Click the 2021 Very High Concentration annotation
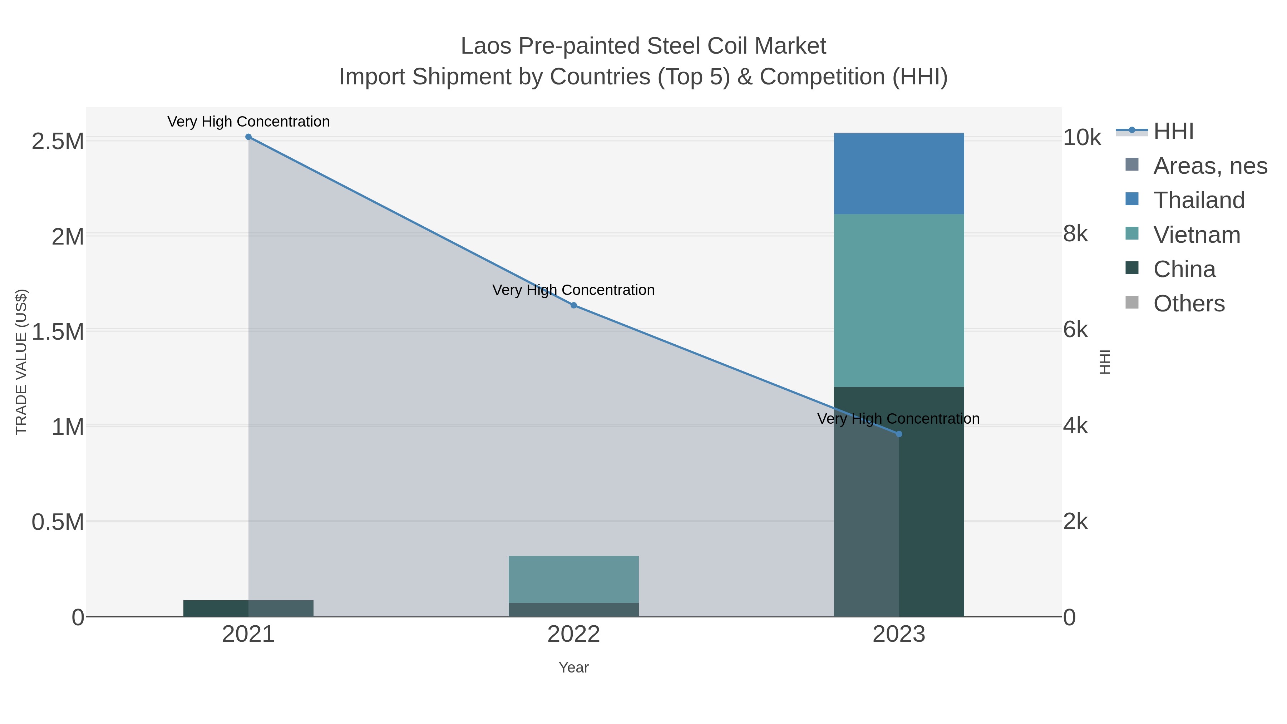Image resolution: width=1287 pixels, height=724 pixels. (248, 122)
